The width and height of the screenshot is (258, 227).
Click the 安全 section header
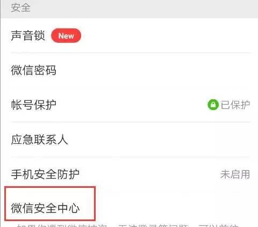coord(20,8)
